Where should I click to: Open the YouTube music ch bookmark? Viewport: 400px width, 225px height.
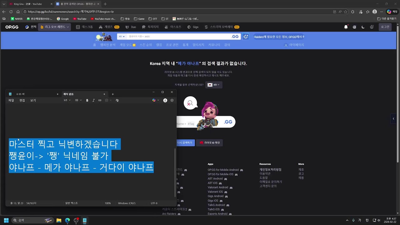click(x=103, y=19)
